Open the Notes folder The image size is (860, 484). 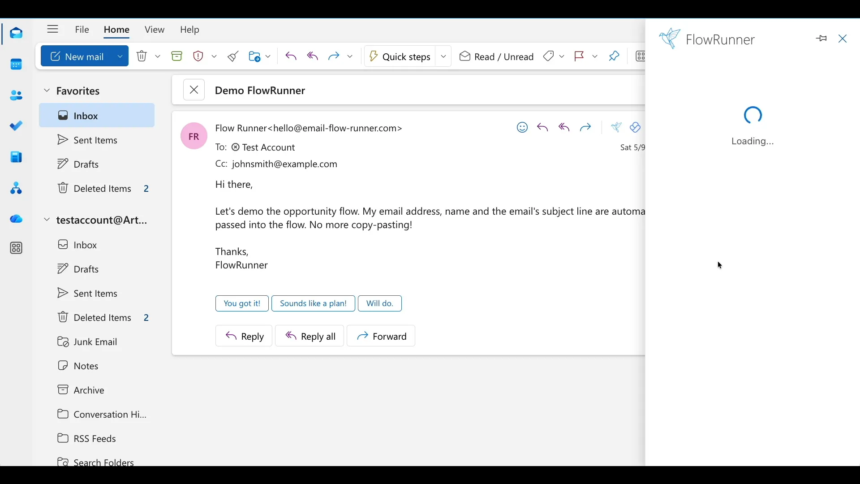pyautogui.click(x=97, y=367)
